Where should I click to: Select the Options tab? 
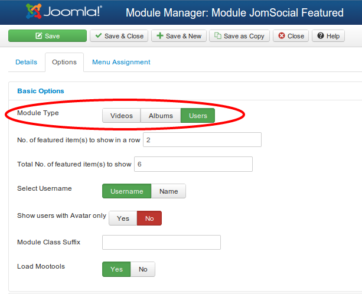64,62
